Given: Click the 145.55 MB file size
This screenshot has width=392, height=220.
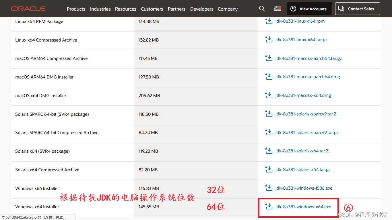Looking at the screenshot, I should point(149,207).
